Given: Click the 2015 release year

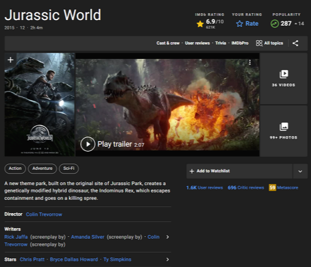Looking at the screenshot, I should tap(9, 28).
